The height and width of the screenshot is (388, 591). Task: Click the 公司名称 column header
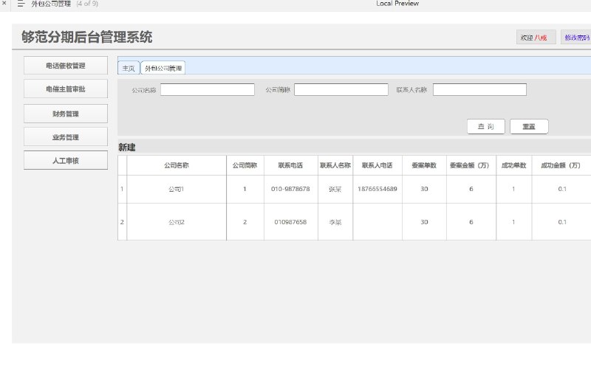[177, 165]
